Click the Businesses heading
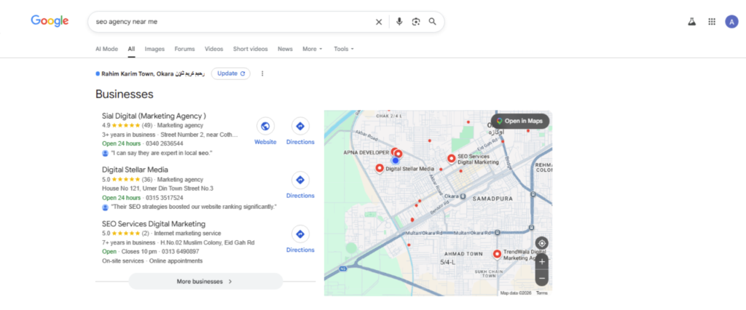Image resolution: width=746 pixels, height=310 pixels. coord(124,94)
